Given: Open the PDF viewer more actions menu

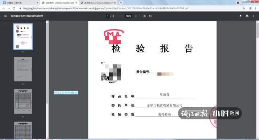Looking at the screenshot, I should point(253,16).
